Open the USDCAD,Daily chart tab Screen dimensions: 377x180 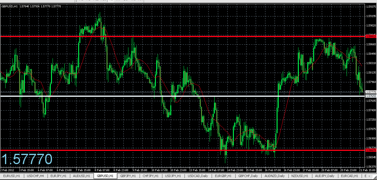[x=198, y=176]
